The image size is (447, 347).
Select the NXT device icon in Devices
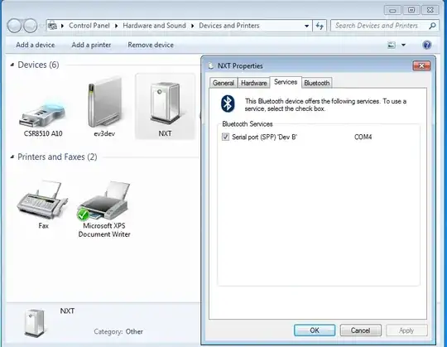coord(165,107)
